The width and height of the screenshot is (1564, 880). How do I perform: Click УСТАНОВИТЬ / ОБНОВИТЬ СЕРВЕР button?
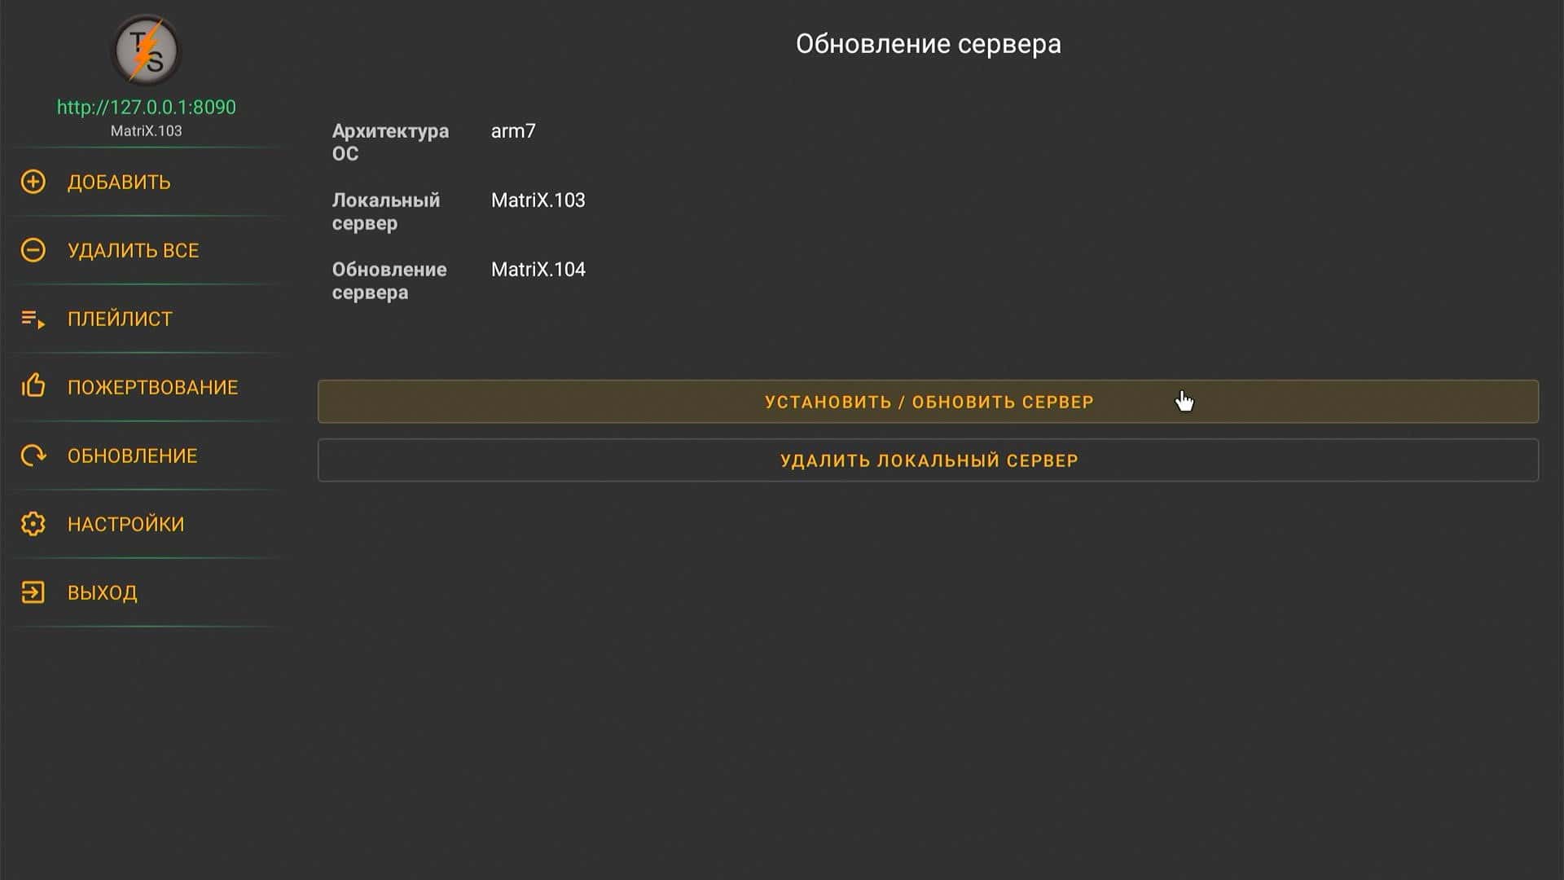click(928, 402)
